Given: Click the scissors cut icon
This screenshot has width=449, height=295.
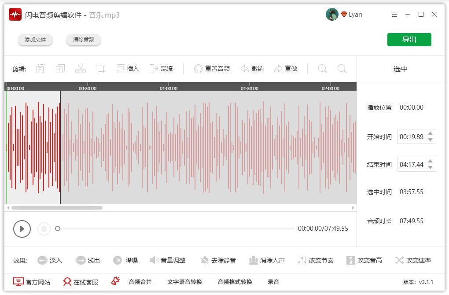Looking at the screenshot, I should tap(80, 69).
